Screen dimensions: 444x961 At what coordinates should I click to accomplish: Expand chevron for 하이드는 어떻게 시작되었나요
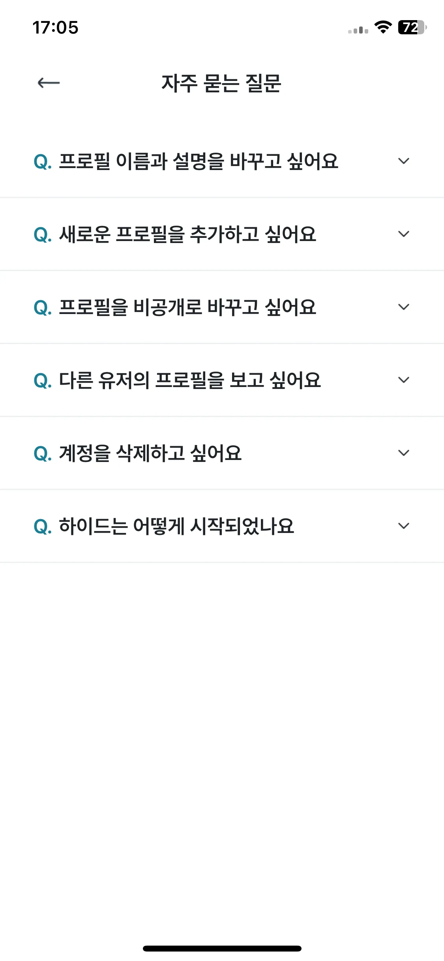pyautogui.click(x=403, y=526)
